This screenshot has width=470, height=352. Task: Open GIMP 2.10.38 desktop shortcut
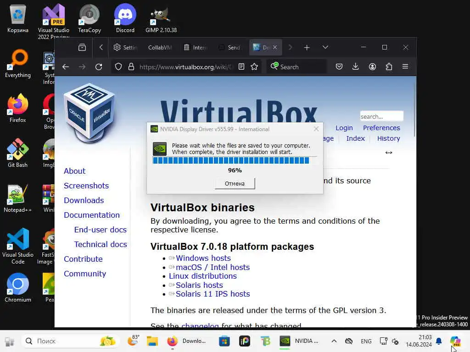tap(161, 18)
